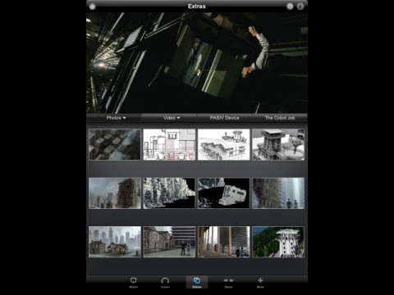Open the couple walking street thumbnail
Screen dimensions: 394x295
(x=169, y=242)
